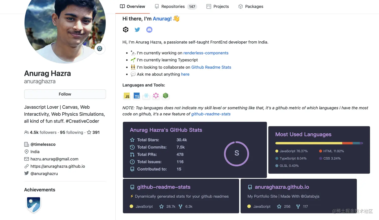Click the India location text
This screenshot has height=220, width=379.
35,152
